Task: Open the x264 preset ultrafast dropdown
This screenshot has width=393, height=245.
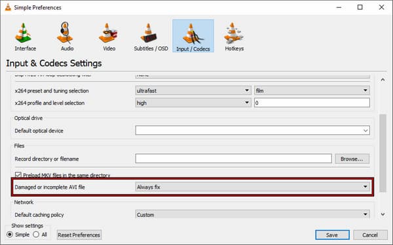Action: click(193, 90)
